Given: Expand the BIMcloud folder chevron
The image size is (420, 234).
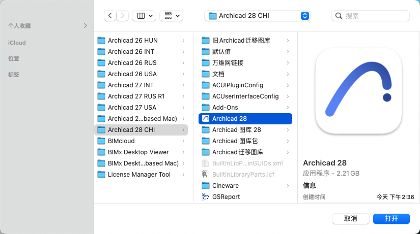Looking at the screenshot, I should pos(183,141).
